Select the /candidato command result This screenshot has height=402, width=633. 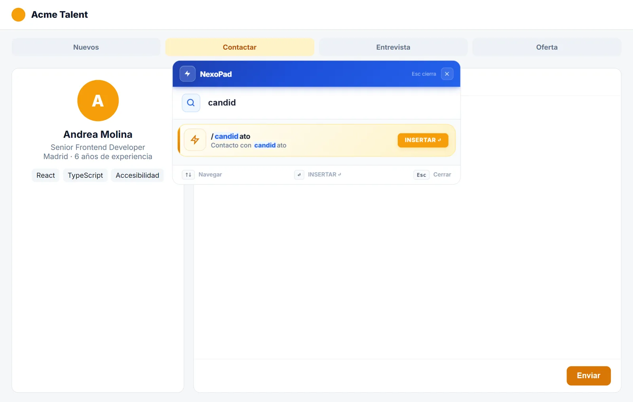(x=316, y=140)
